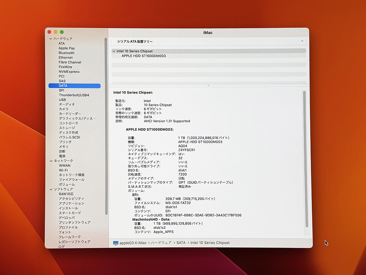Viewport: 366px width, 275px height.
Task: Select プロファイル in the sidebar
Action: 68,227
